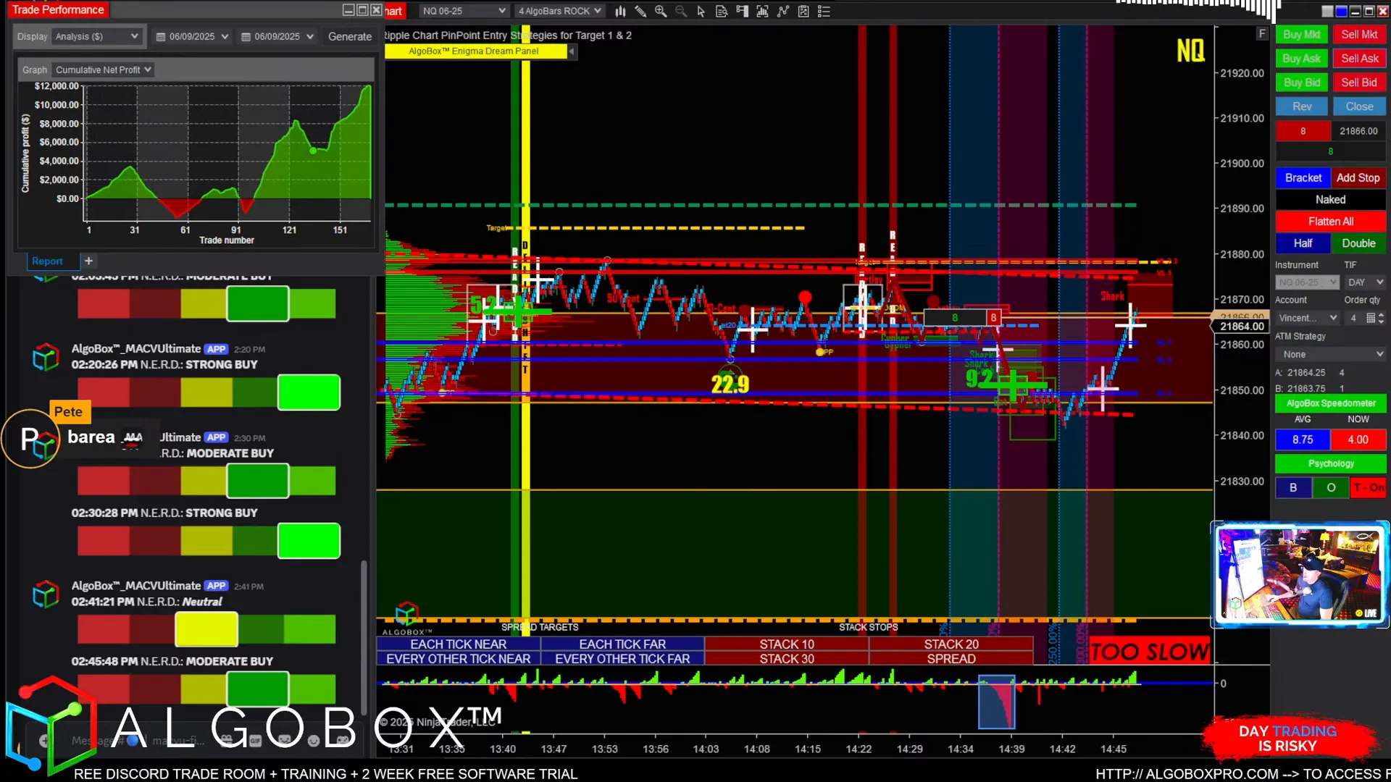The image size is (1391, 782).
Task: Toggle EACH TICK FAR spread target
Action: click(x=622, y=644)
